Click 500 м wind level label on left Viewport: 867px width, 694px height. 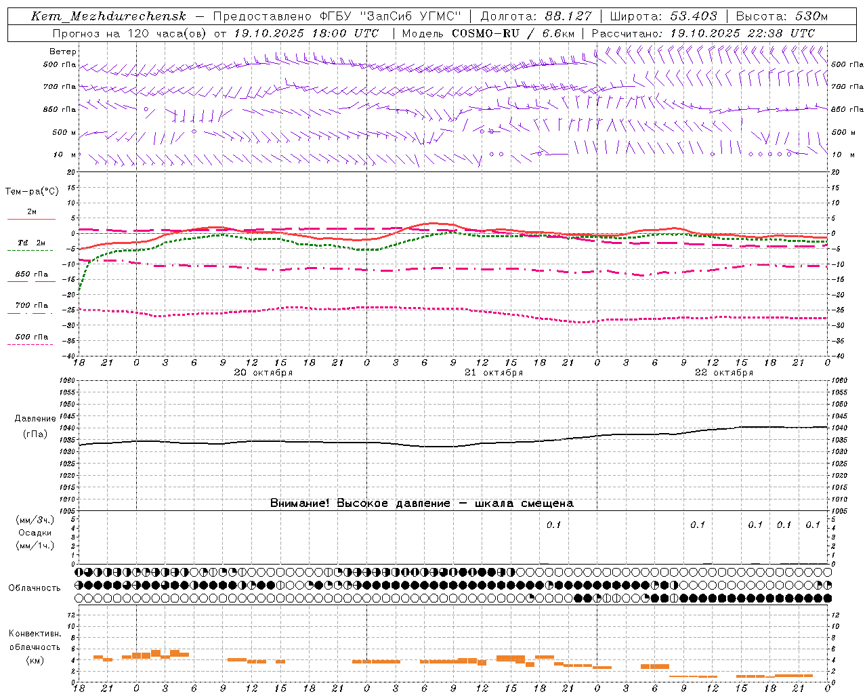64,133
